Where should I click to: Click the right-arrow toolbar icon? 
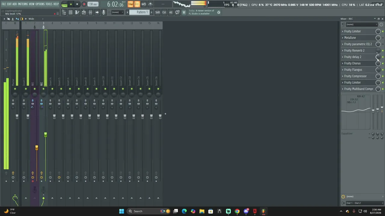(x=97, y=12)
